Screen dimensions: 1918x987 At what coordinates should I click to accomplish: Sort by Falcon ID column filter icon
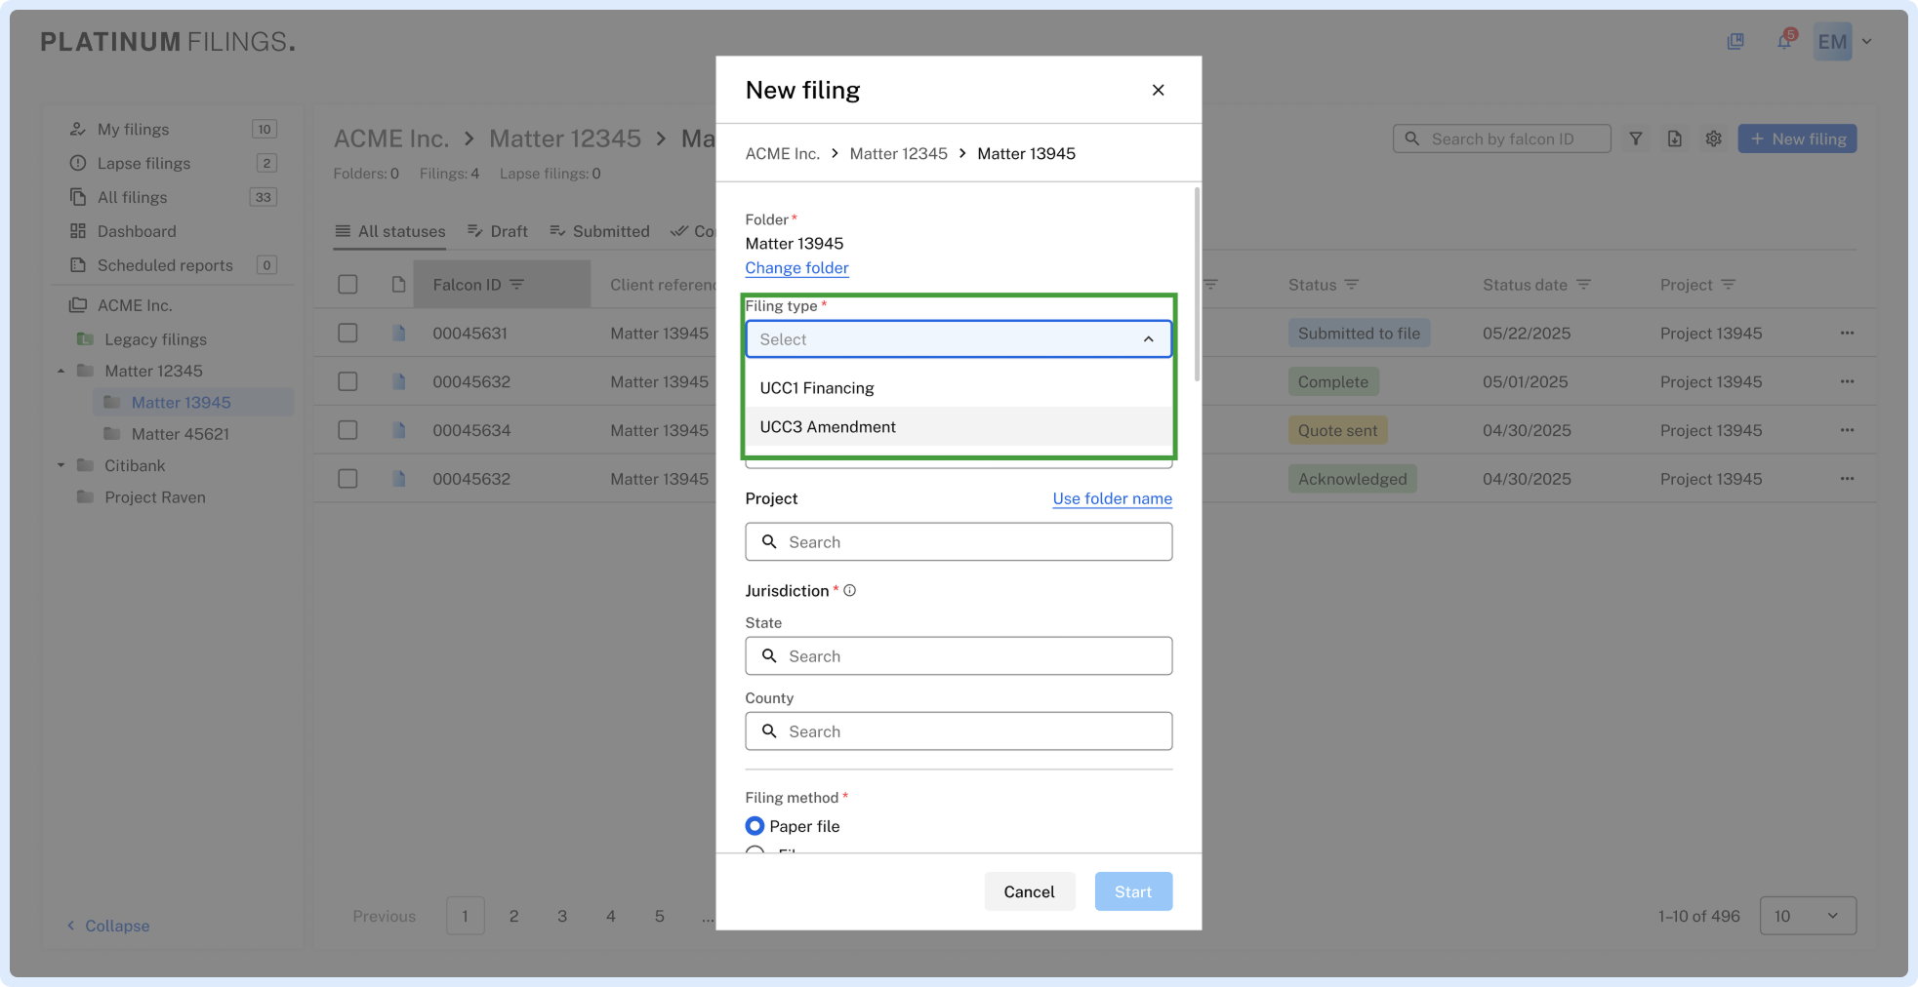517,284
